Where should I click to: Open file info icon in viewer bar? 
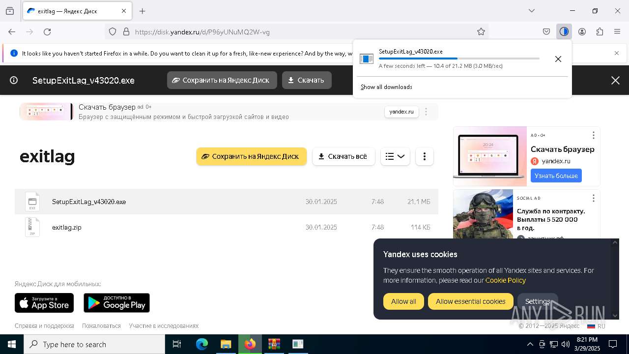click(14, 80)
